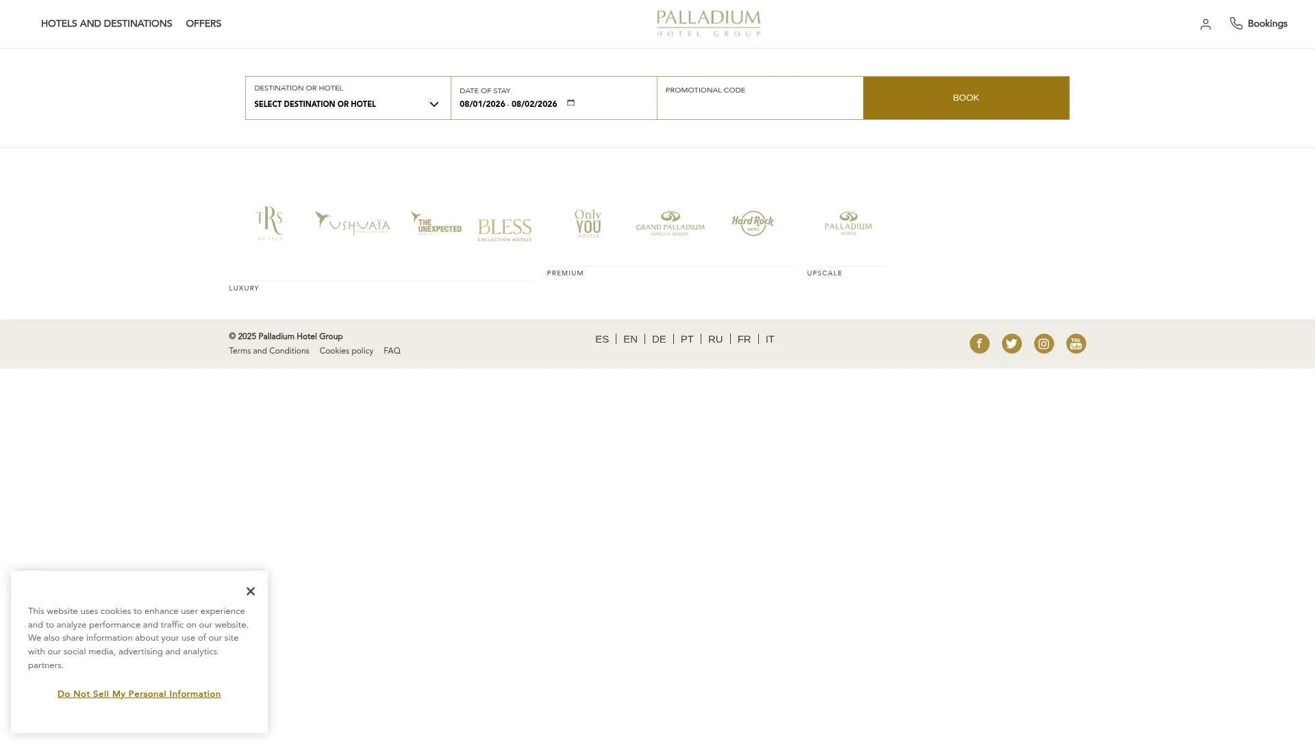This screenshot has height=740, width=1315.
Task: Open the Only You Hotels logo
Action: [x=588, y=223]
